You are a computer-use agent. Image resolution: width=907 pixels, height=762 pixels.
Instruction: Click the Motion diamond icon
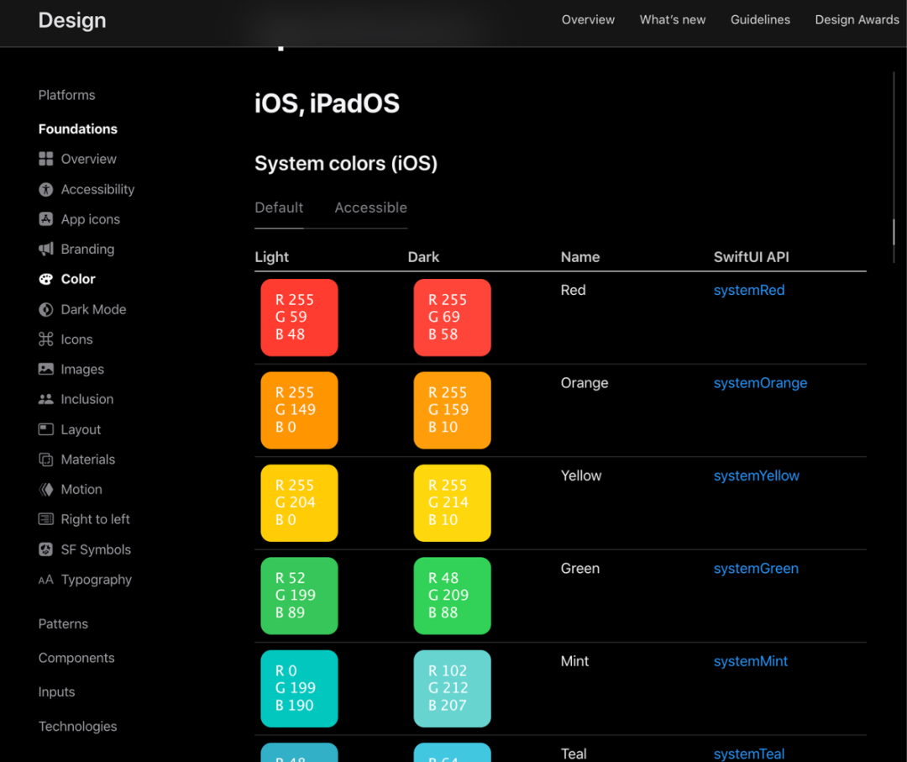click(x=45, y=490)
